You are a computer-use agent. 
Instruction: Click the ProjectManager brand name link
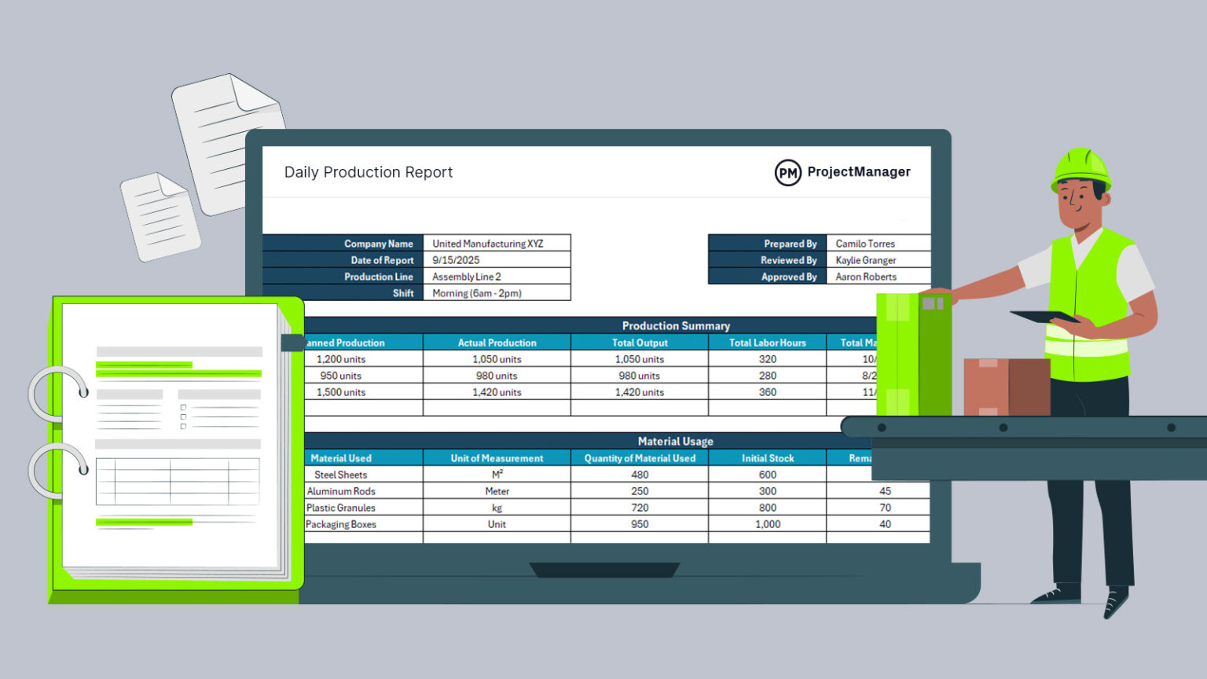click(x=859, y=171)
